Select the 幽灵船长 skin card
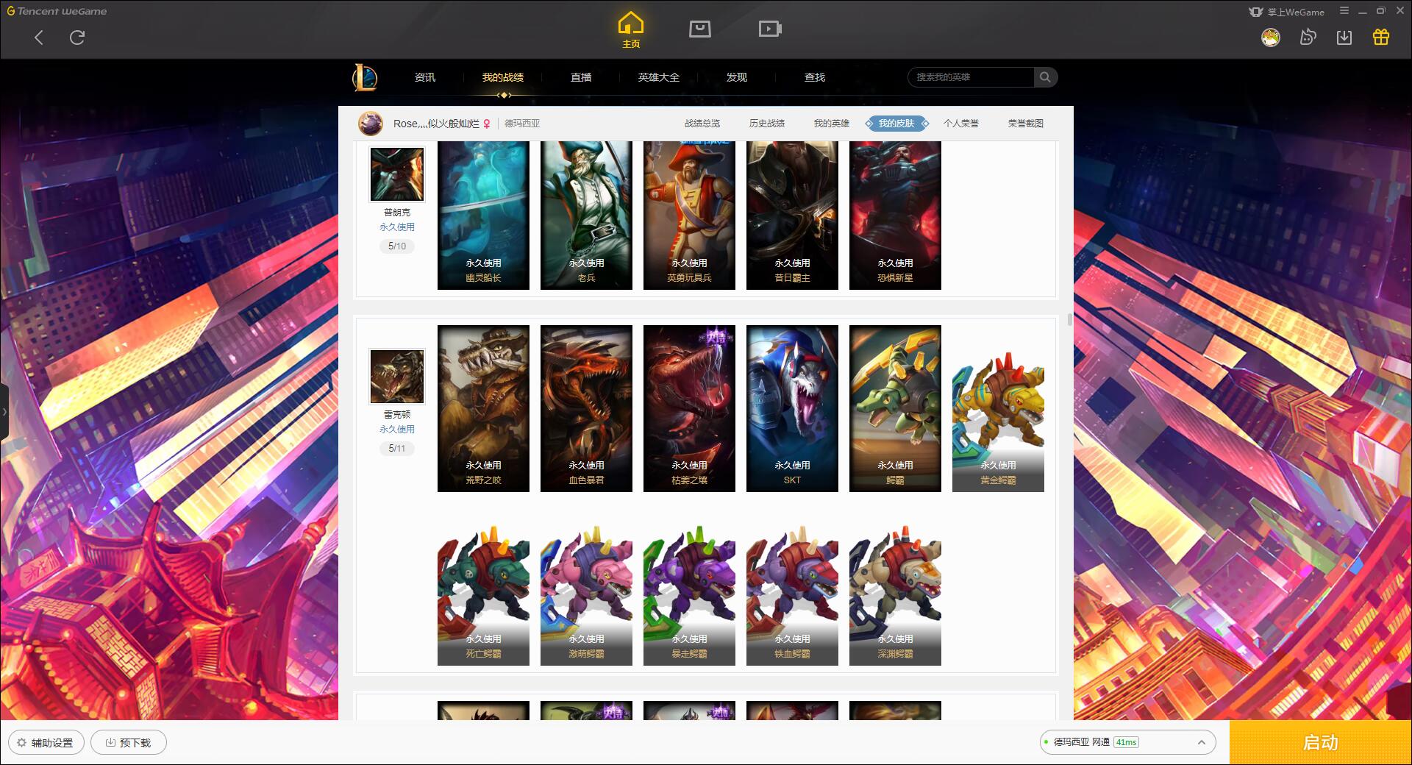Viewport: 1412px width, 765px height. click(x=483, y=216)
